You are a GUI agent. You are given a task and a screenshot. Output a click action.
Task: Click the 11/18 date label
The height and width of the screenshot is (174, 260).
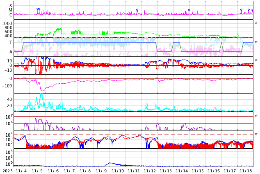[246, 171]
